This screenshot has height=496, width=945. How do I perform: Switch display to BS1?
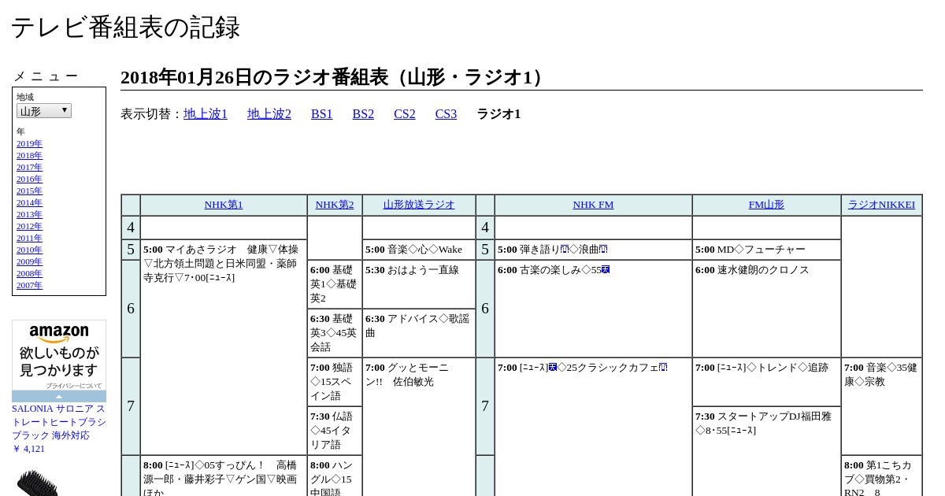[x=322, y=114]
